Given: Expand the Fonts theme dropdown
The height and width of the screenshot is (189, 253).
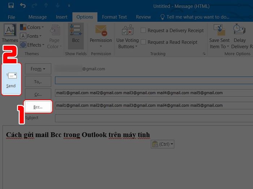Looking at the screenshot, I should (x=31, y=36).
